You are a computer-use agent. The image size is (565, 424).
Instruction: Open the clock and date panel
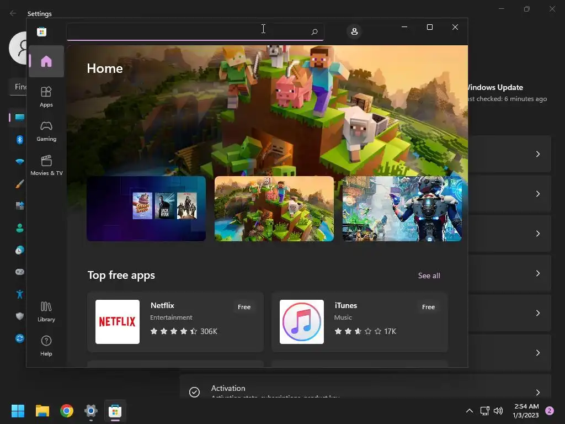526,411
